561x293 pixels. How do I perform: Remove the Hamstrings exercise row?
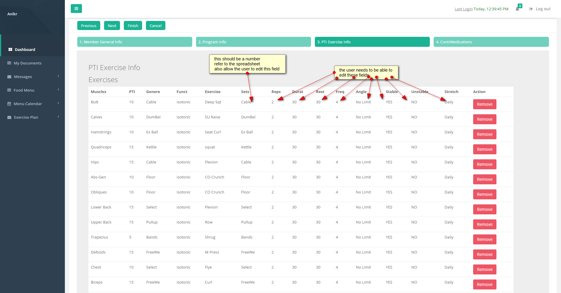tap(485, 134)
